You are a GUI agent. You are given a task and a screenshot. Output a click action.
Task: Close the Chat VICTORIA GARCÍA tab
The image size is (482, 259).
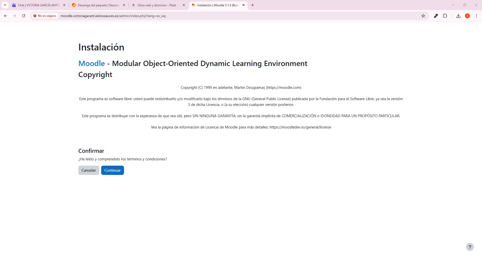click(x=64, y=5)
